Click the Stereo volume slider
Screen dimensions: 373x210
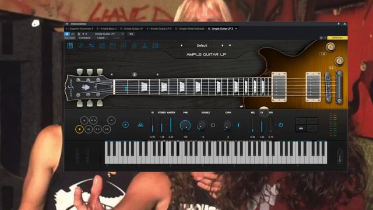(x=162, y=125)
